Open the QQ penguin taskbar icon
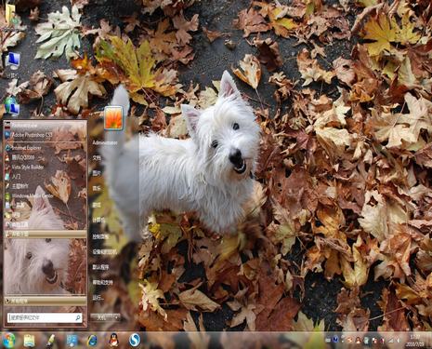Viewport: 432px width, 349px height. [114, 341]
